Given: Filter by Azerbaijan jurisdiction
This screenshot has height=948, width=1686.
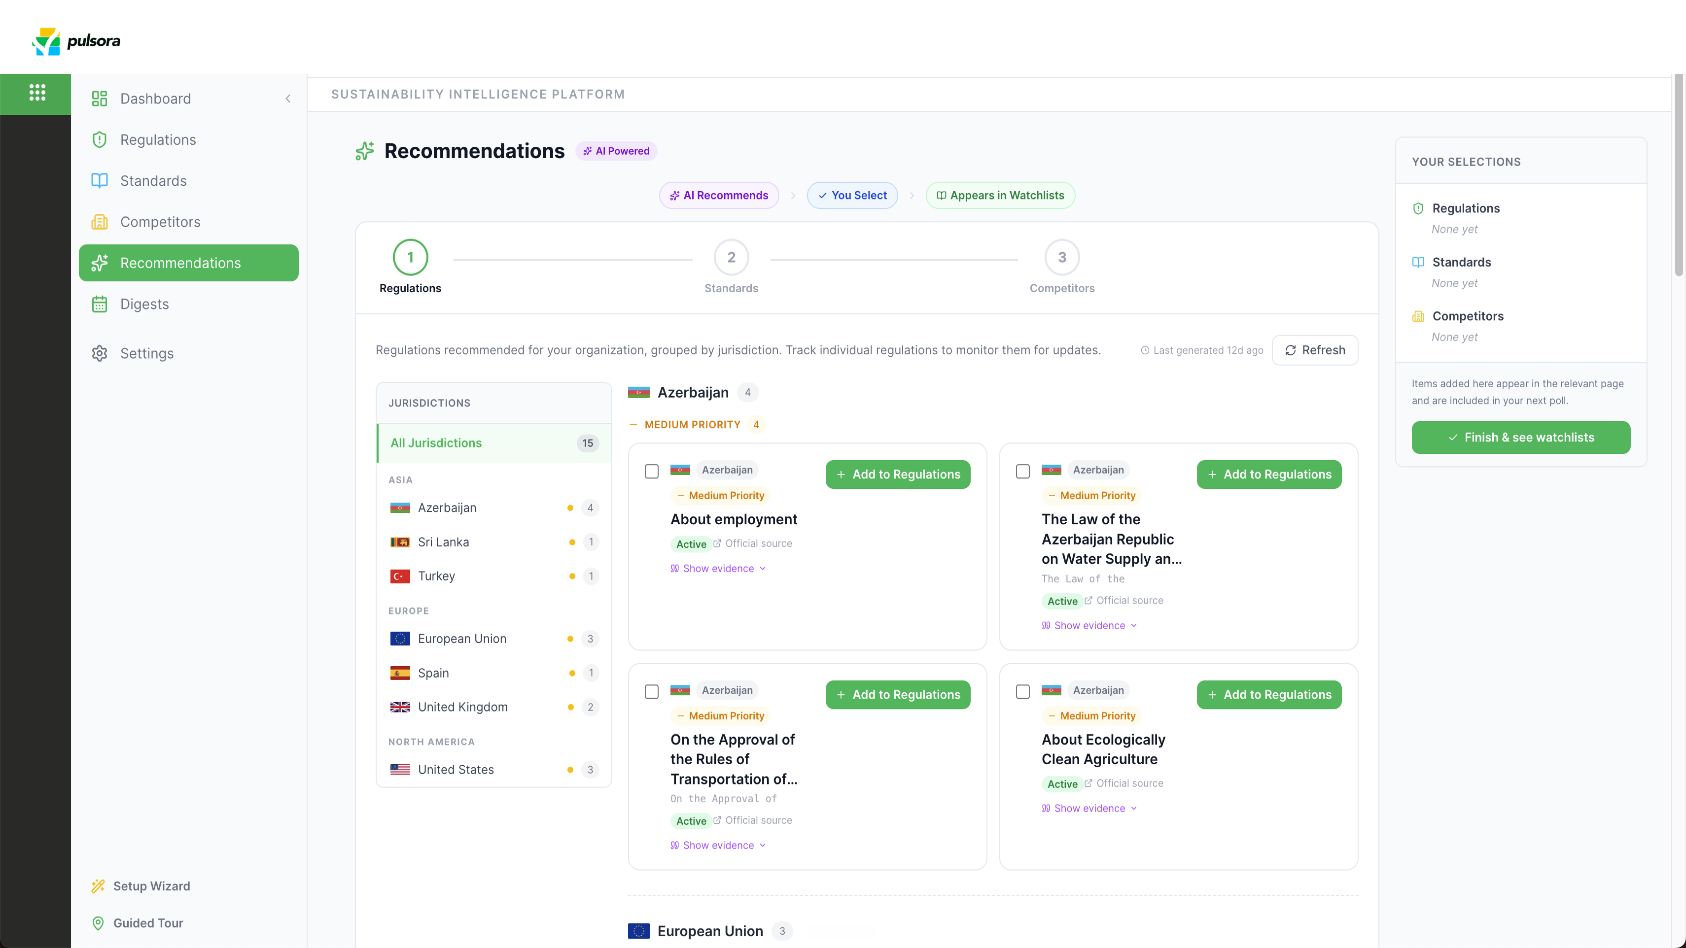Looking at the screenshot, I should point(494,508).
